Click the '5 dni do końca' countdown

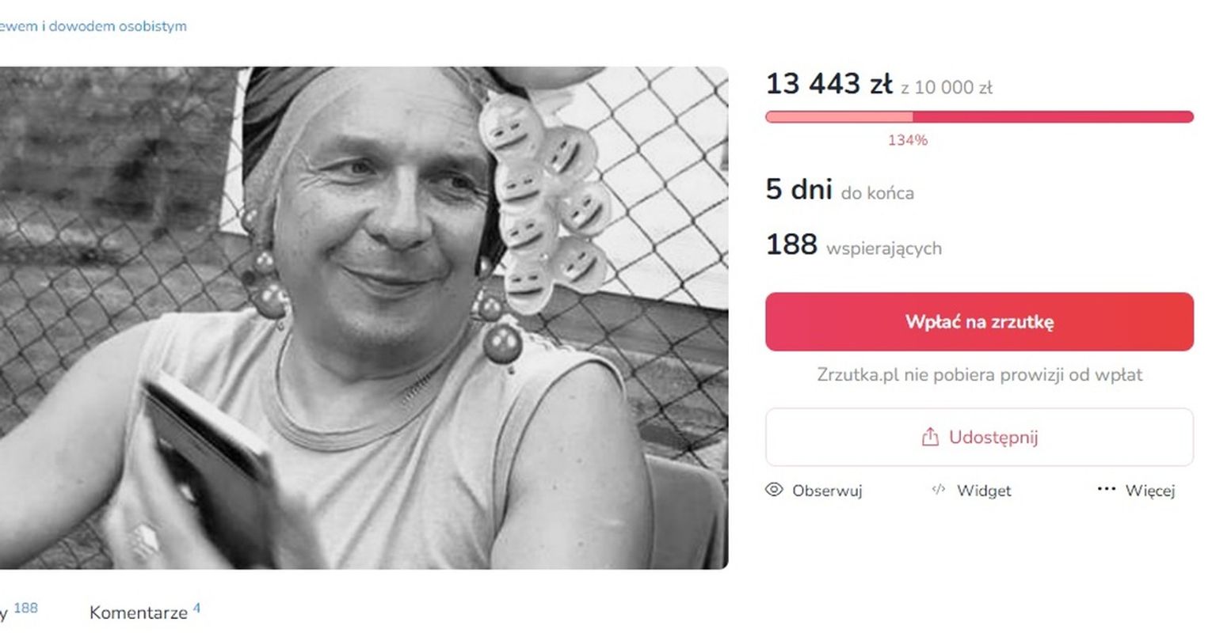point(840,190)
